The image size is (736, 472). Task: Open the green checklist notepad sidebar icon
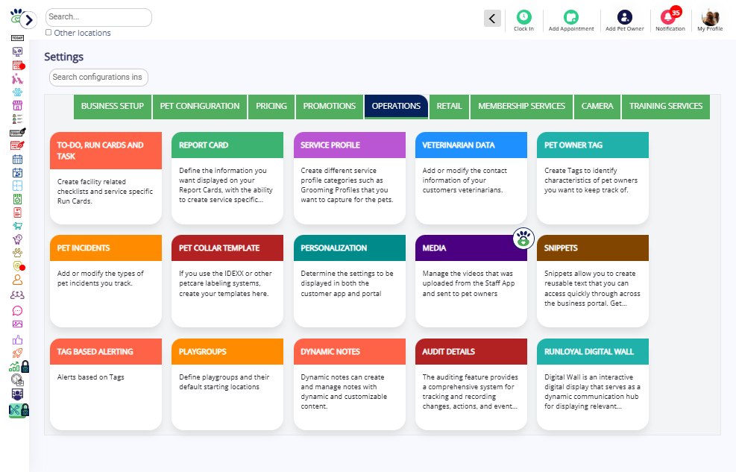[17, 199]
